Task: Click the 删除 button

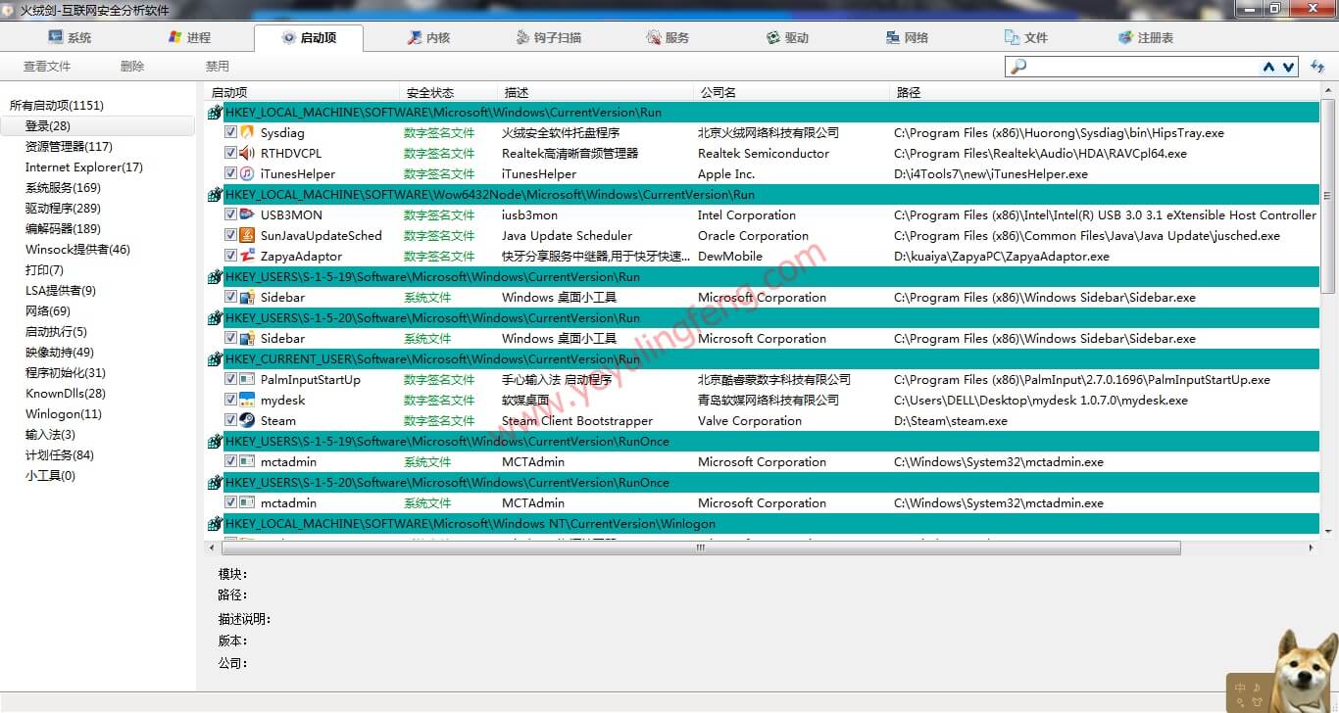Action: (x=132, y=67)
